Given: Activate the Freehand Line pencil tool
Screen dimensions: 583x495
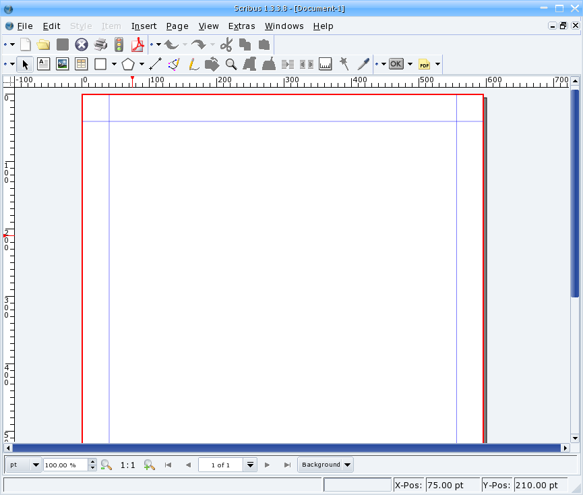Looking at the screenshot, I should pos(193,64).
